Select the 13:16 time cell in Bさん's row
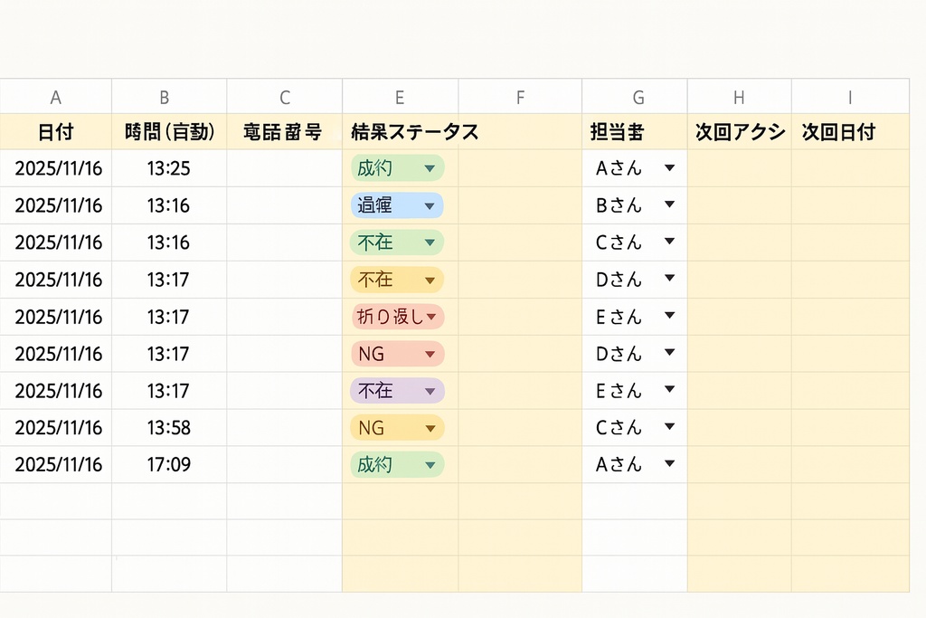This screenshot has height=618, width=926. (169, 205)
